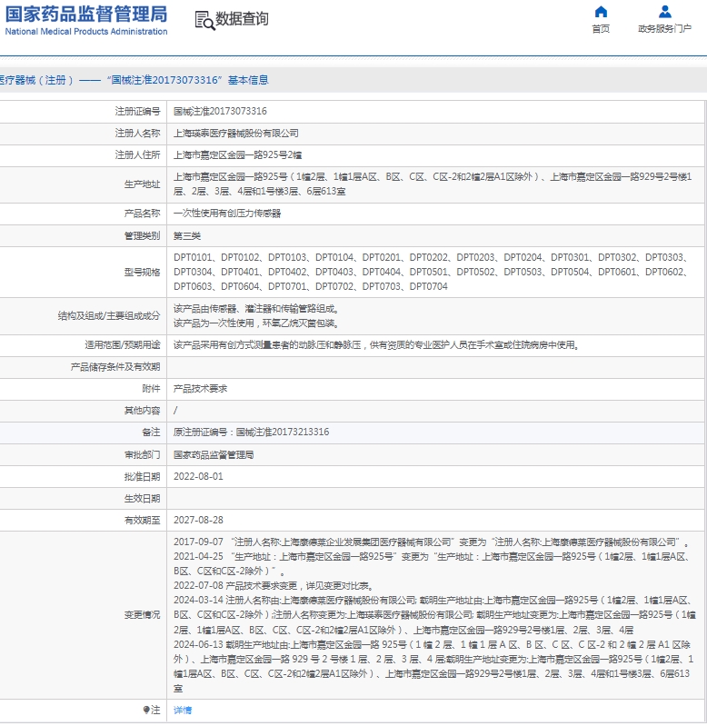Viewport: 707px width, 726px height.
Task: Select the registration number 国械注准20173073316 value
Action: 220,111
